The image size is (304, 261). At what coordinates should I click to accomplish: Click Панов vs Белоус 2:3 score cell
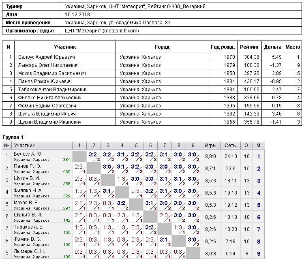tap(79, 169)
